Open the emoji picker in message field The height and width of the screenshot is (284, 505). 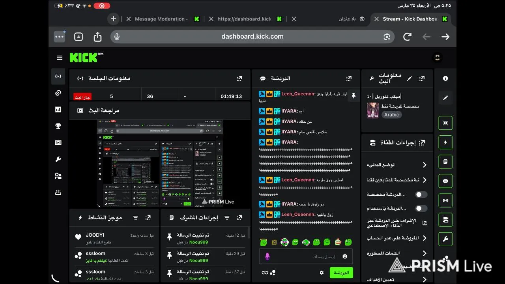(345, 256)
